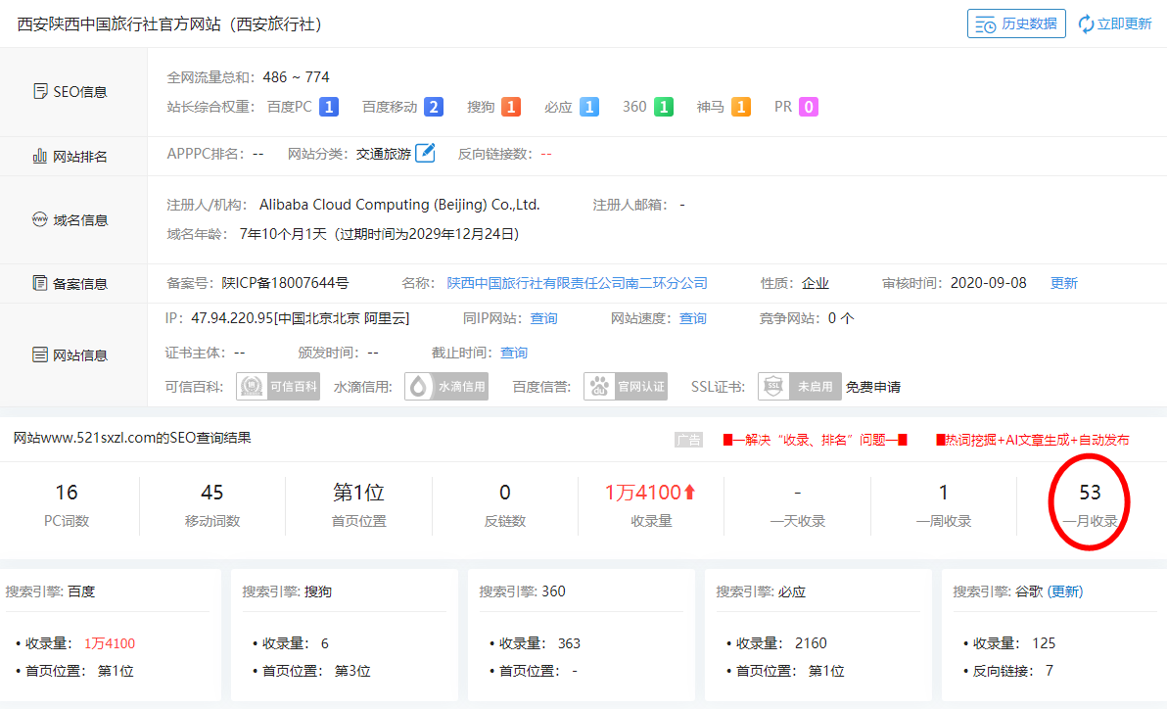Click the 交通旅游 category text

click(x=384, y=154)
